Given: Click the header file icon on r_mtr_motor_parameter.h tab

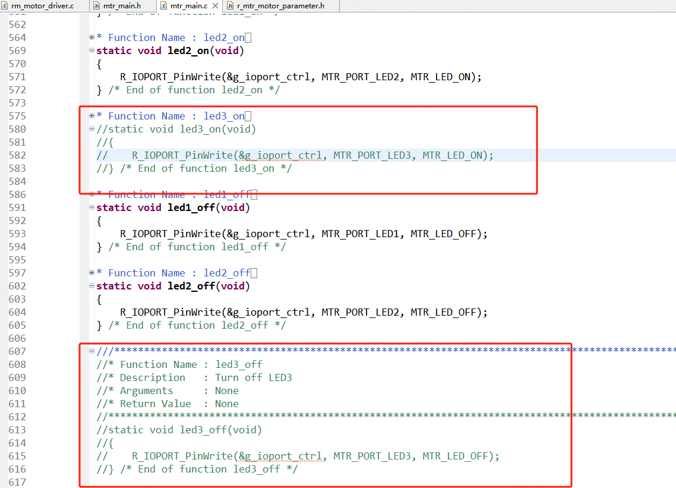Looking at the screenshot, I should pyautogui.click(x=230, y=5).
